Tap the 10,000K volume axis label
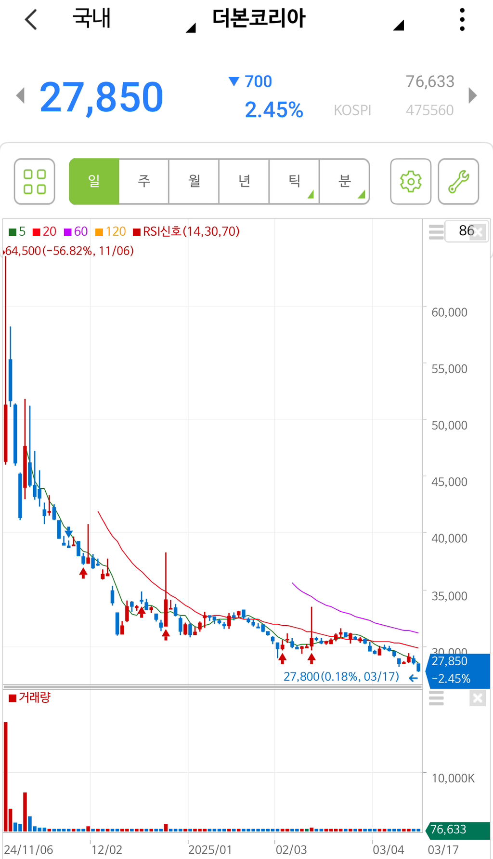This screenshot has width=493, height=859. pyautogui.click(x=453, y=778)
